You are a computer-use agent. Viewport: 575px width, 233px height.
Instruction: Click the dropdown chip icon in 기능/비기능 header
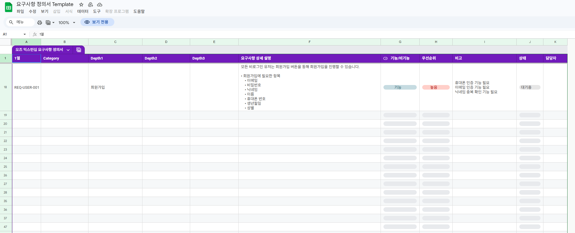coord(385,58)
